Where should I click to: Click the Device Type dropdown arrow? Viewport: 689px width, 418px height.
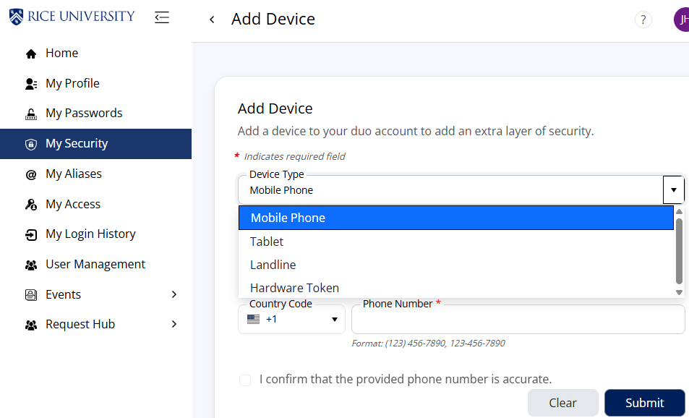point(673,190)
